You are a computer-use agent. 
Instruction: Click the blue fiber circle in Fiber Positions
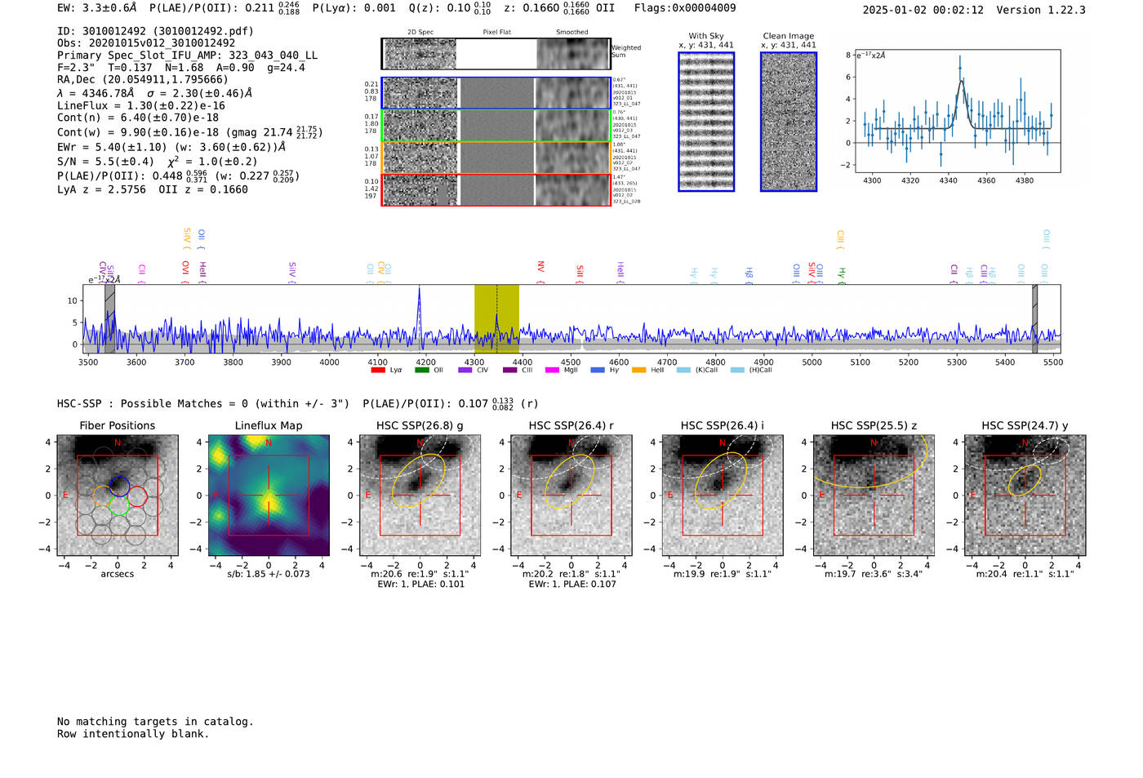coord(119,485)
